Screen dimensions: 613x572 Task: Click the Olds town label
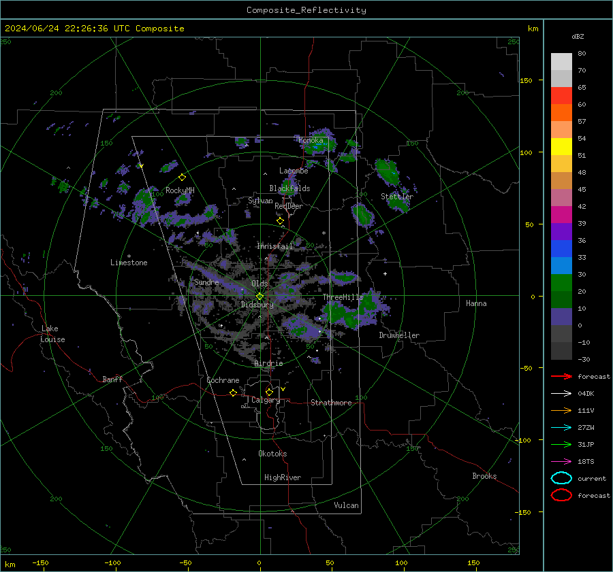pyautogui.click(x=260, y=284)
